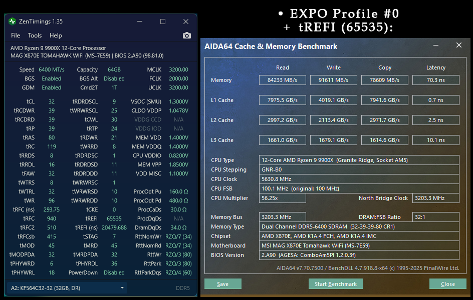The image size is (473, 300).
Task: Click the Chipset AMD X870E field
Action: coord(359,236)
